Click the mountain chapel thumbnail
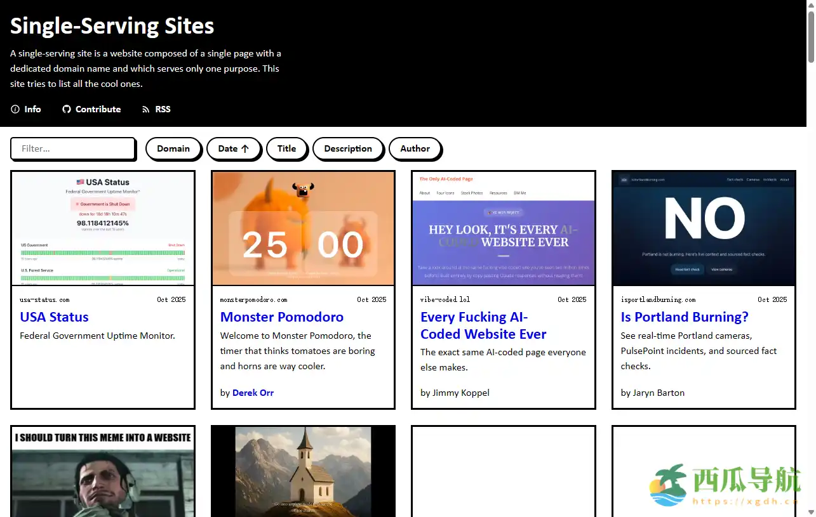This screenshot has width=816, height=517. tap(303, 473)
